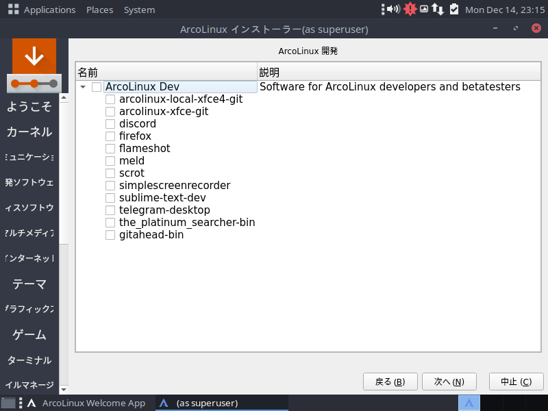Screen dimensions: 548x411
Task: Select the sidebar step reading ュニケーシ
Action: [x=29, y=157]
